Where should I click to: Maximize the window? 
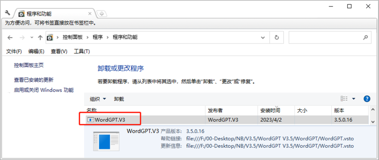(349, 7)
